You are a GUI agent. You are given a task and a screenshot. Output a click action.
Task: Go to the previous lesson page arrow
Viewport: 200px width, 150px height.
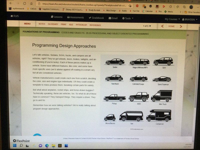tap(162, 26)
